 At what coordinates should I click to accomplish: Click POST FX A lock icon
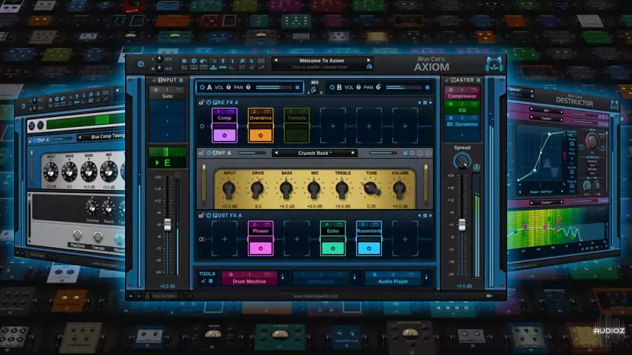[x=201, y=215]
